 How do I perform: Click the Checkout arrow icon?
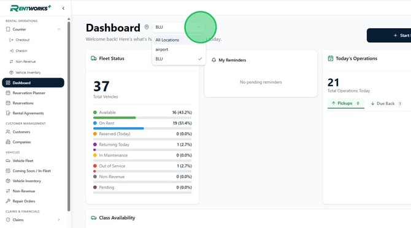11,40
